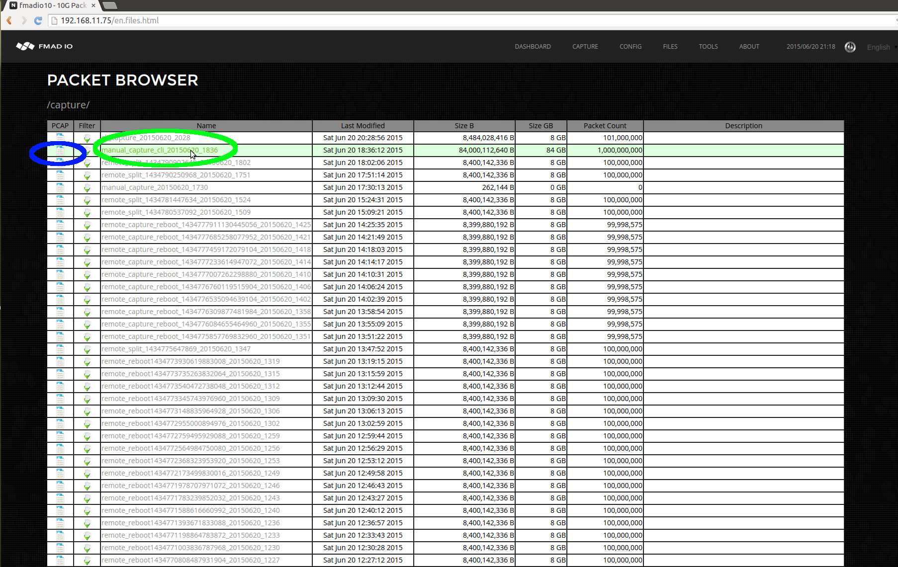The width and height of the screenshot is (898, 567).
Task: Select the highlighted manual_capture_cli_20150620_1836 row
Action: click(x=206, y=150)
